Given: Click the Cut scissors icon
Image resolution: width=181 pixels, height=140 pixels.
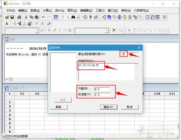Looking at the screenshot, I should click(x=26, y=17).
